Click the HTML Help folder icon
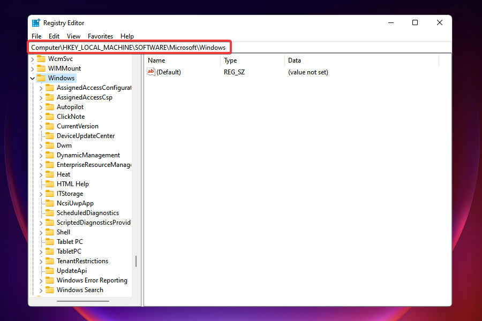 point(50,184)
